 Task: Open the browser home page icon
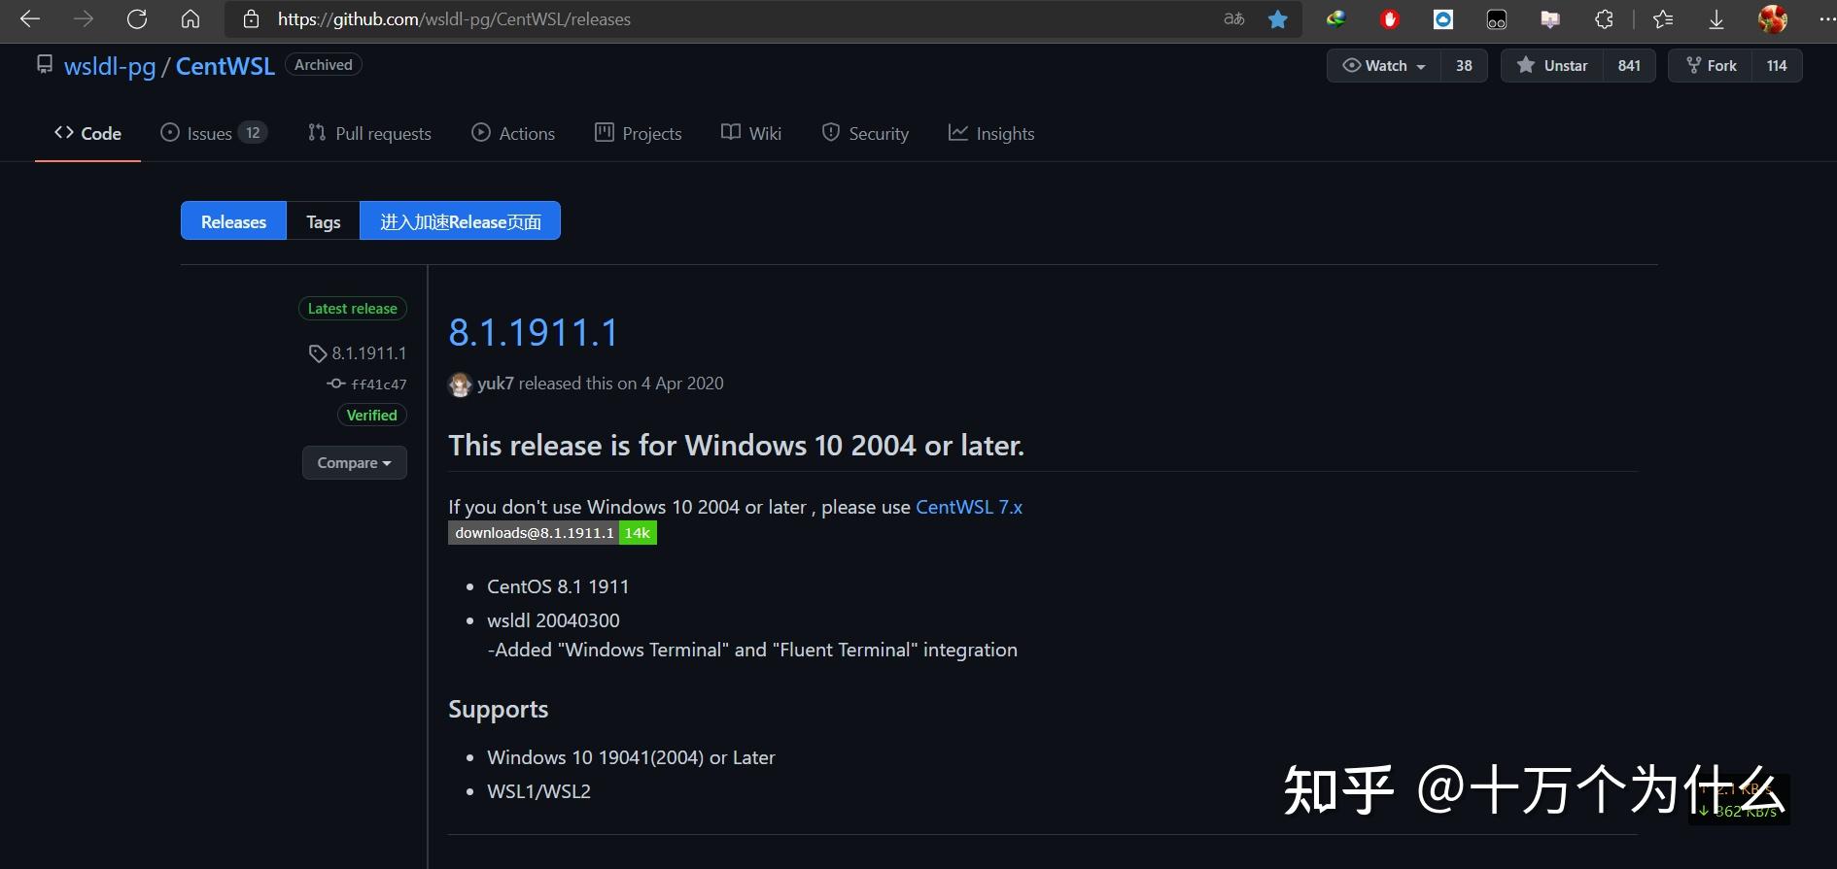(x=191, y=18)
